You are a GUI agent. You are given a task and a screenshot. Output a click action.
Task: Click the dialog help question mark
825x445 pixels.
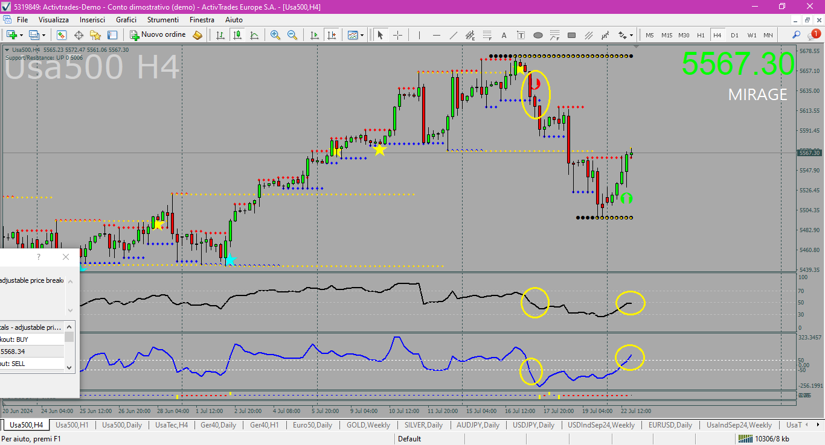(x=39, y=257)
